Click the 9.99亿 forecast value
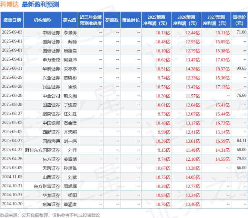 tap(164, 132)
